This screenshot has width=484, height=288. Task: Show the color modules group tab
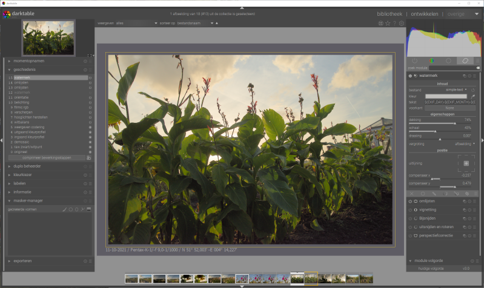[431, 61]
